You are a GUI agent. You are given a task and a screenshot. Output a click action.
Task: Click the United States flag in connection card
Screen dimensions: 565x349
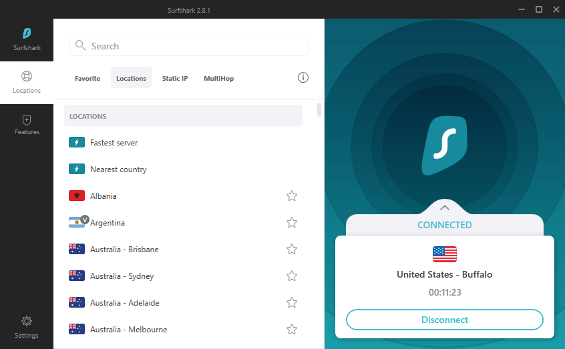coord(445,254)
